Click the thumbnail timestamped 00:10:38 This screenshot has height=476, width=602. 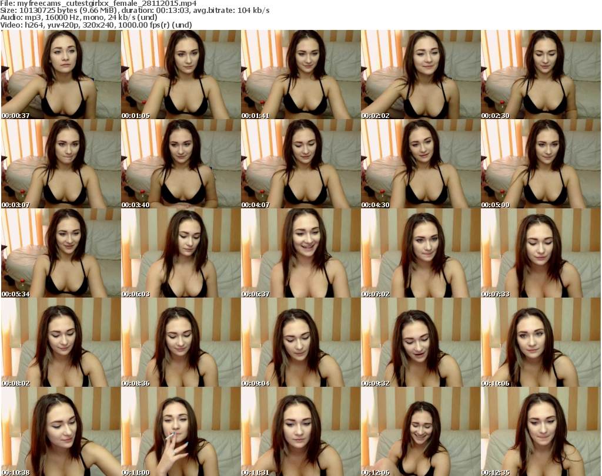coord(61,431)
